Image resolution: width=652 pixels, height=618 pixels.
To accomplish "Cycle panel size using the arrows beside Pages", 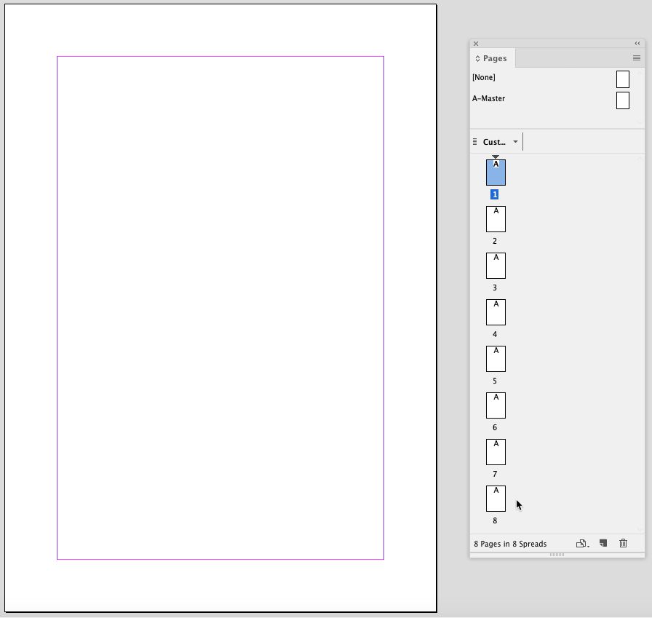I will pos(477,59).
